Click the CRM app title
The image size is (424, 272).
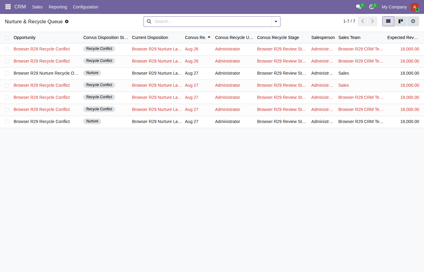[20, 7]
